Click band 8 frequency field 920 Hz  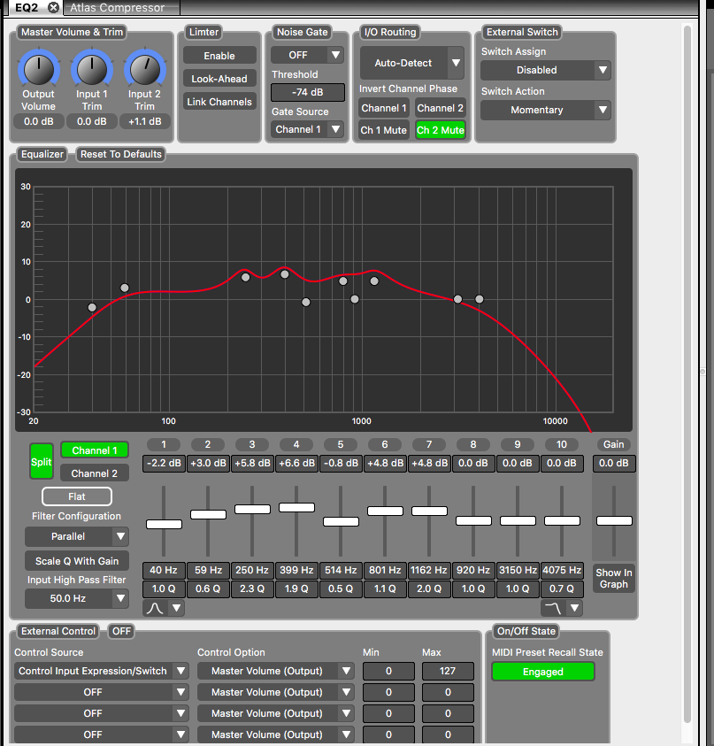point(473,570)
